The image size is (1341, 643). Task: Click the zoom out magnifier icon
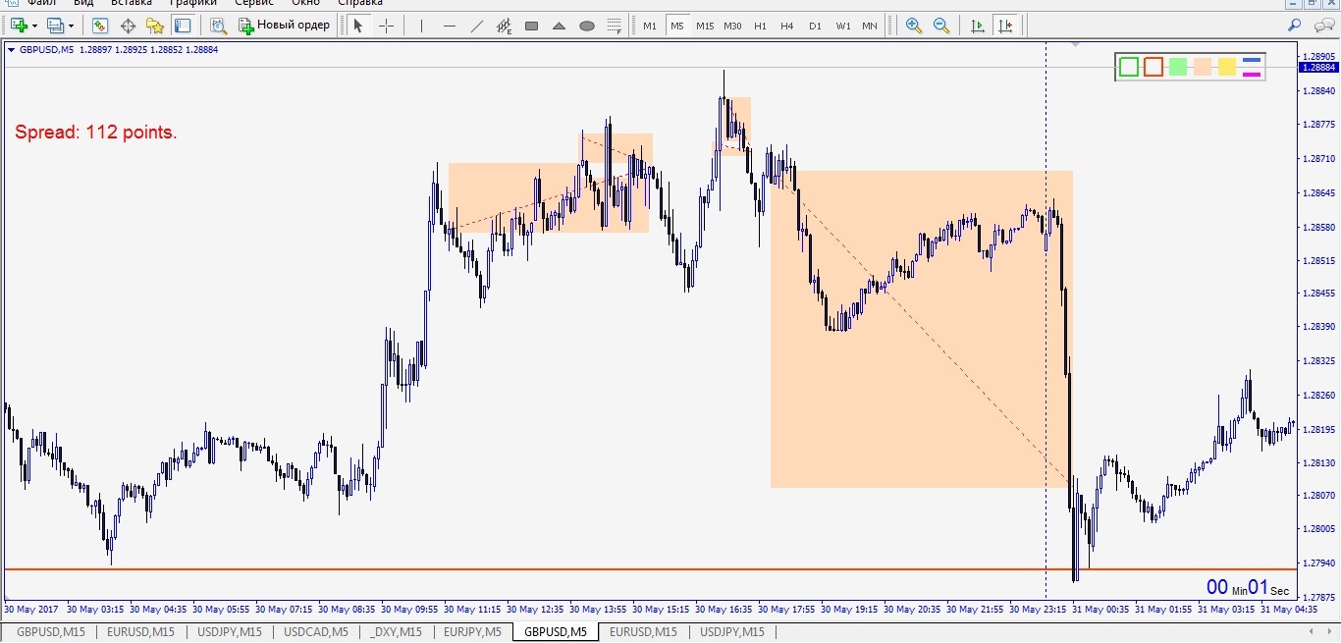(x=941, y=26)
